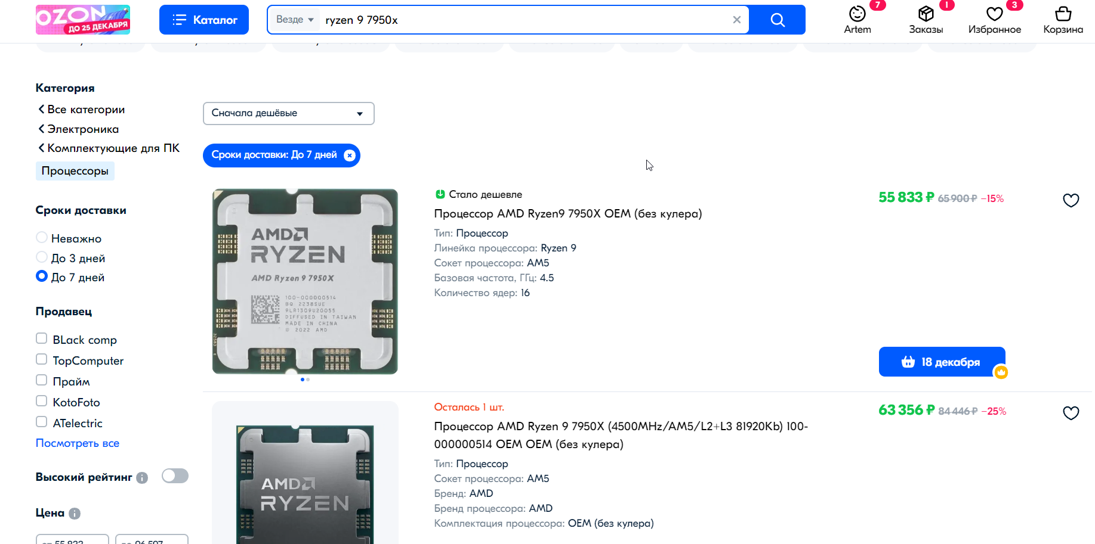The height and width of the screenshot is (544, 1095).
Task: Click the maximum price field
Action: coord(152,539)
